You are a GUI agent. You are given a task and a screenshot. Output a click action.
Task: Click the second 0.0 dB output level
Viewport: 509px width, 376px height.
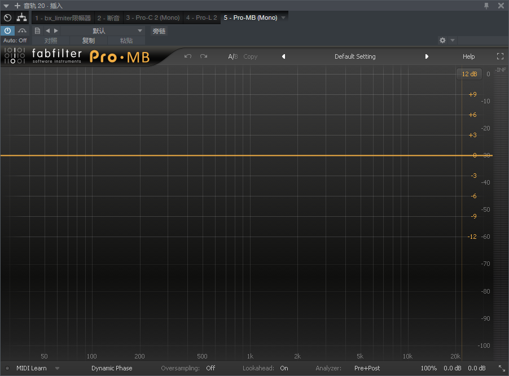(476, 368)
